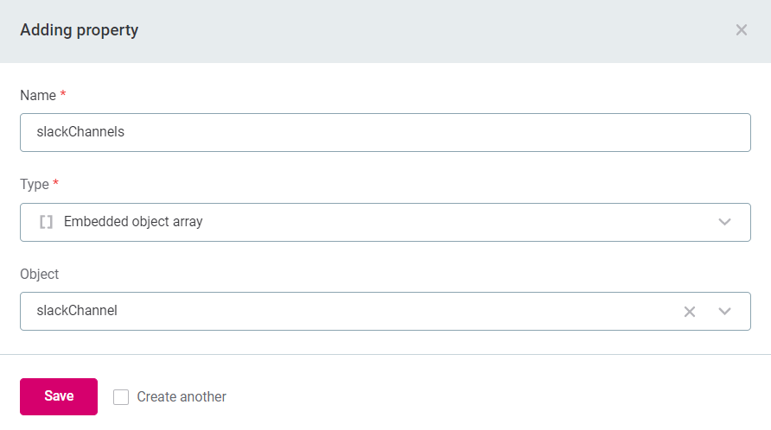
Task: Click the red asterisk beside Type
Action: [x=56, y=183]
